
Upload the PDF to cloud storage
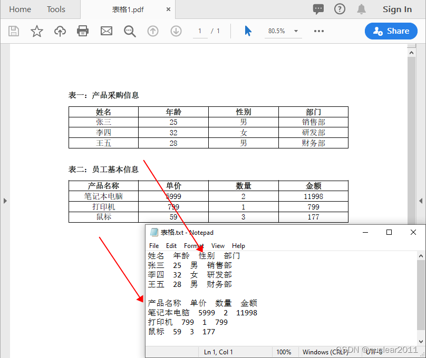60,31
